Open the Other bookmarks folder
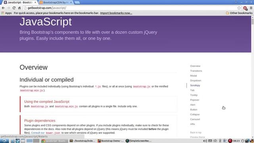Viewport: 254px width, 143px height. tap(239, 13)
